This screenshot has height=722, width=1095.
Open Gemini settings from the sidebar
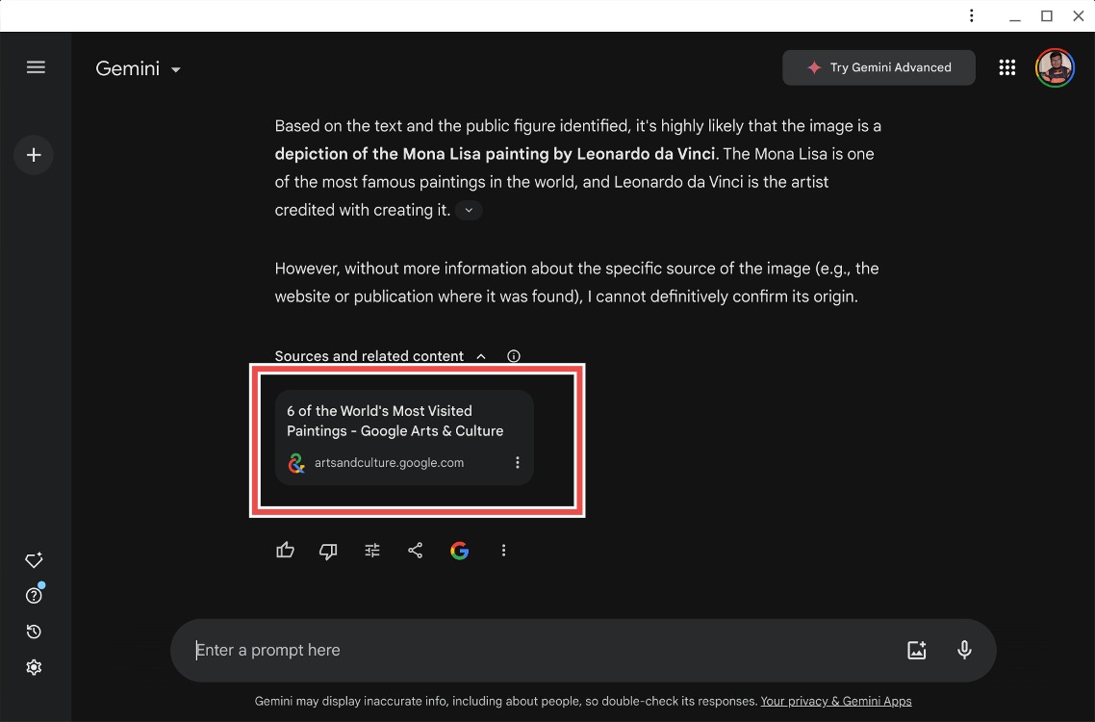click(x=34, y=666)
